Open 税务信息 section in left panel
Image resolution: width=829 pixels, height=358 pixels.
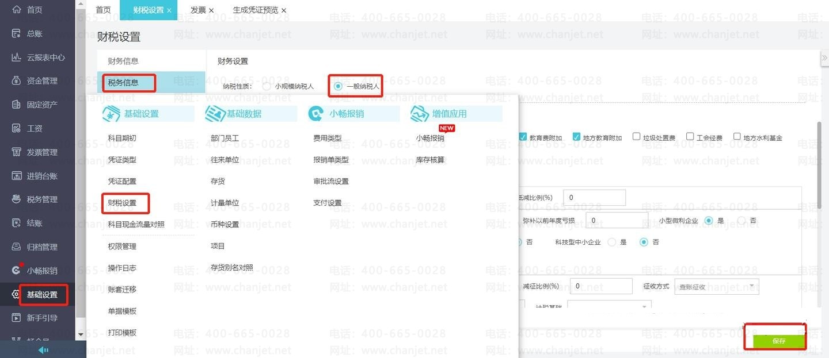pyautogui.click(x=123, y=83)
